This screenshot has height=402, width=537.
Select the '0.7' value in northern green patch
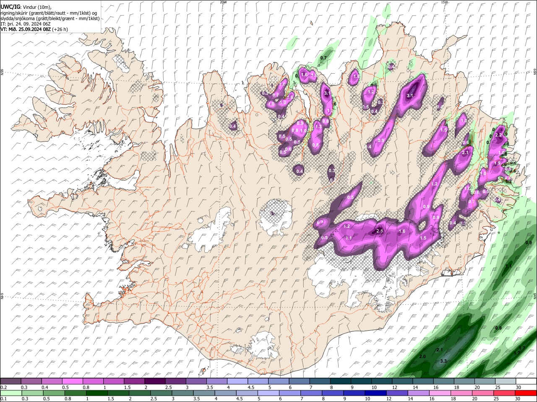tap(323, 58)
